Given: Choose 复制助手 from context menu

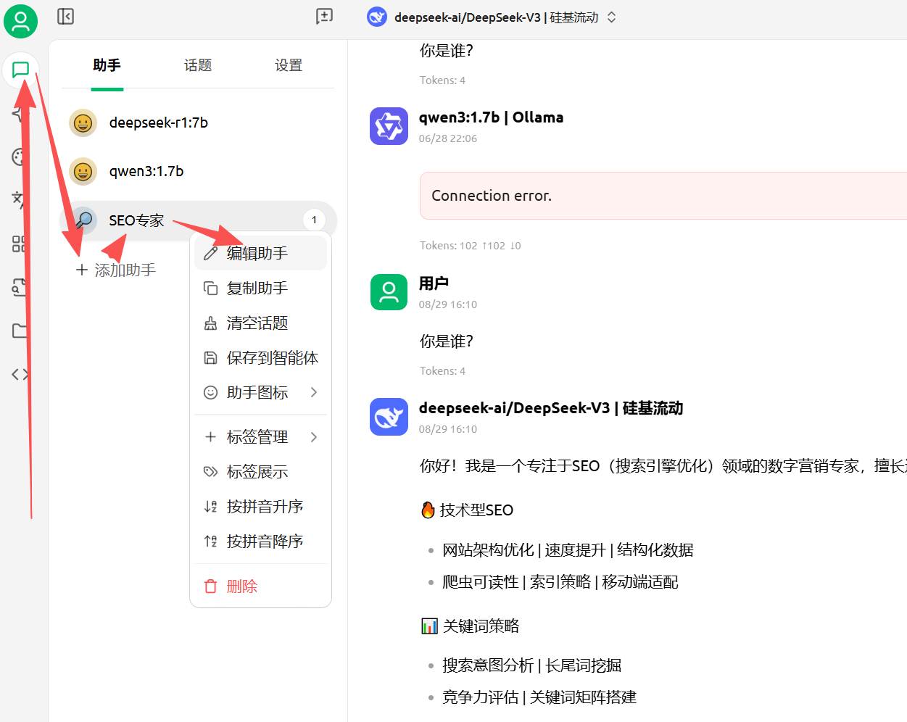Looking at the screenshot, I should tap(261, 288).
